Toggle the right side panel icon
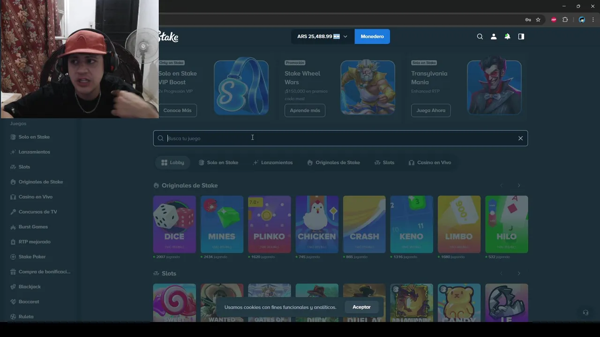 (x=521, y=37)
